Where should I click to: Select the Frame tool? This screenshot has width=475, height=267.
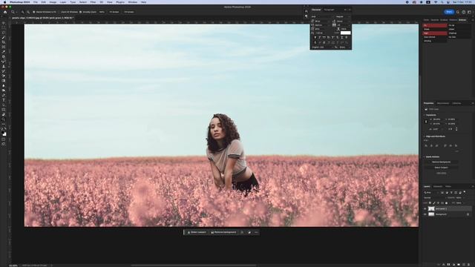click(4, 47)
